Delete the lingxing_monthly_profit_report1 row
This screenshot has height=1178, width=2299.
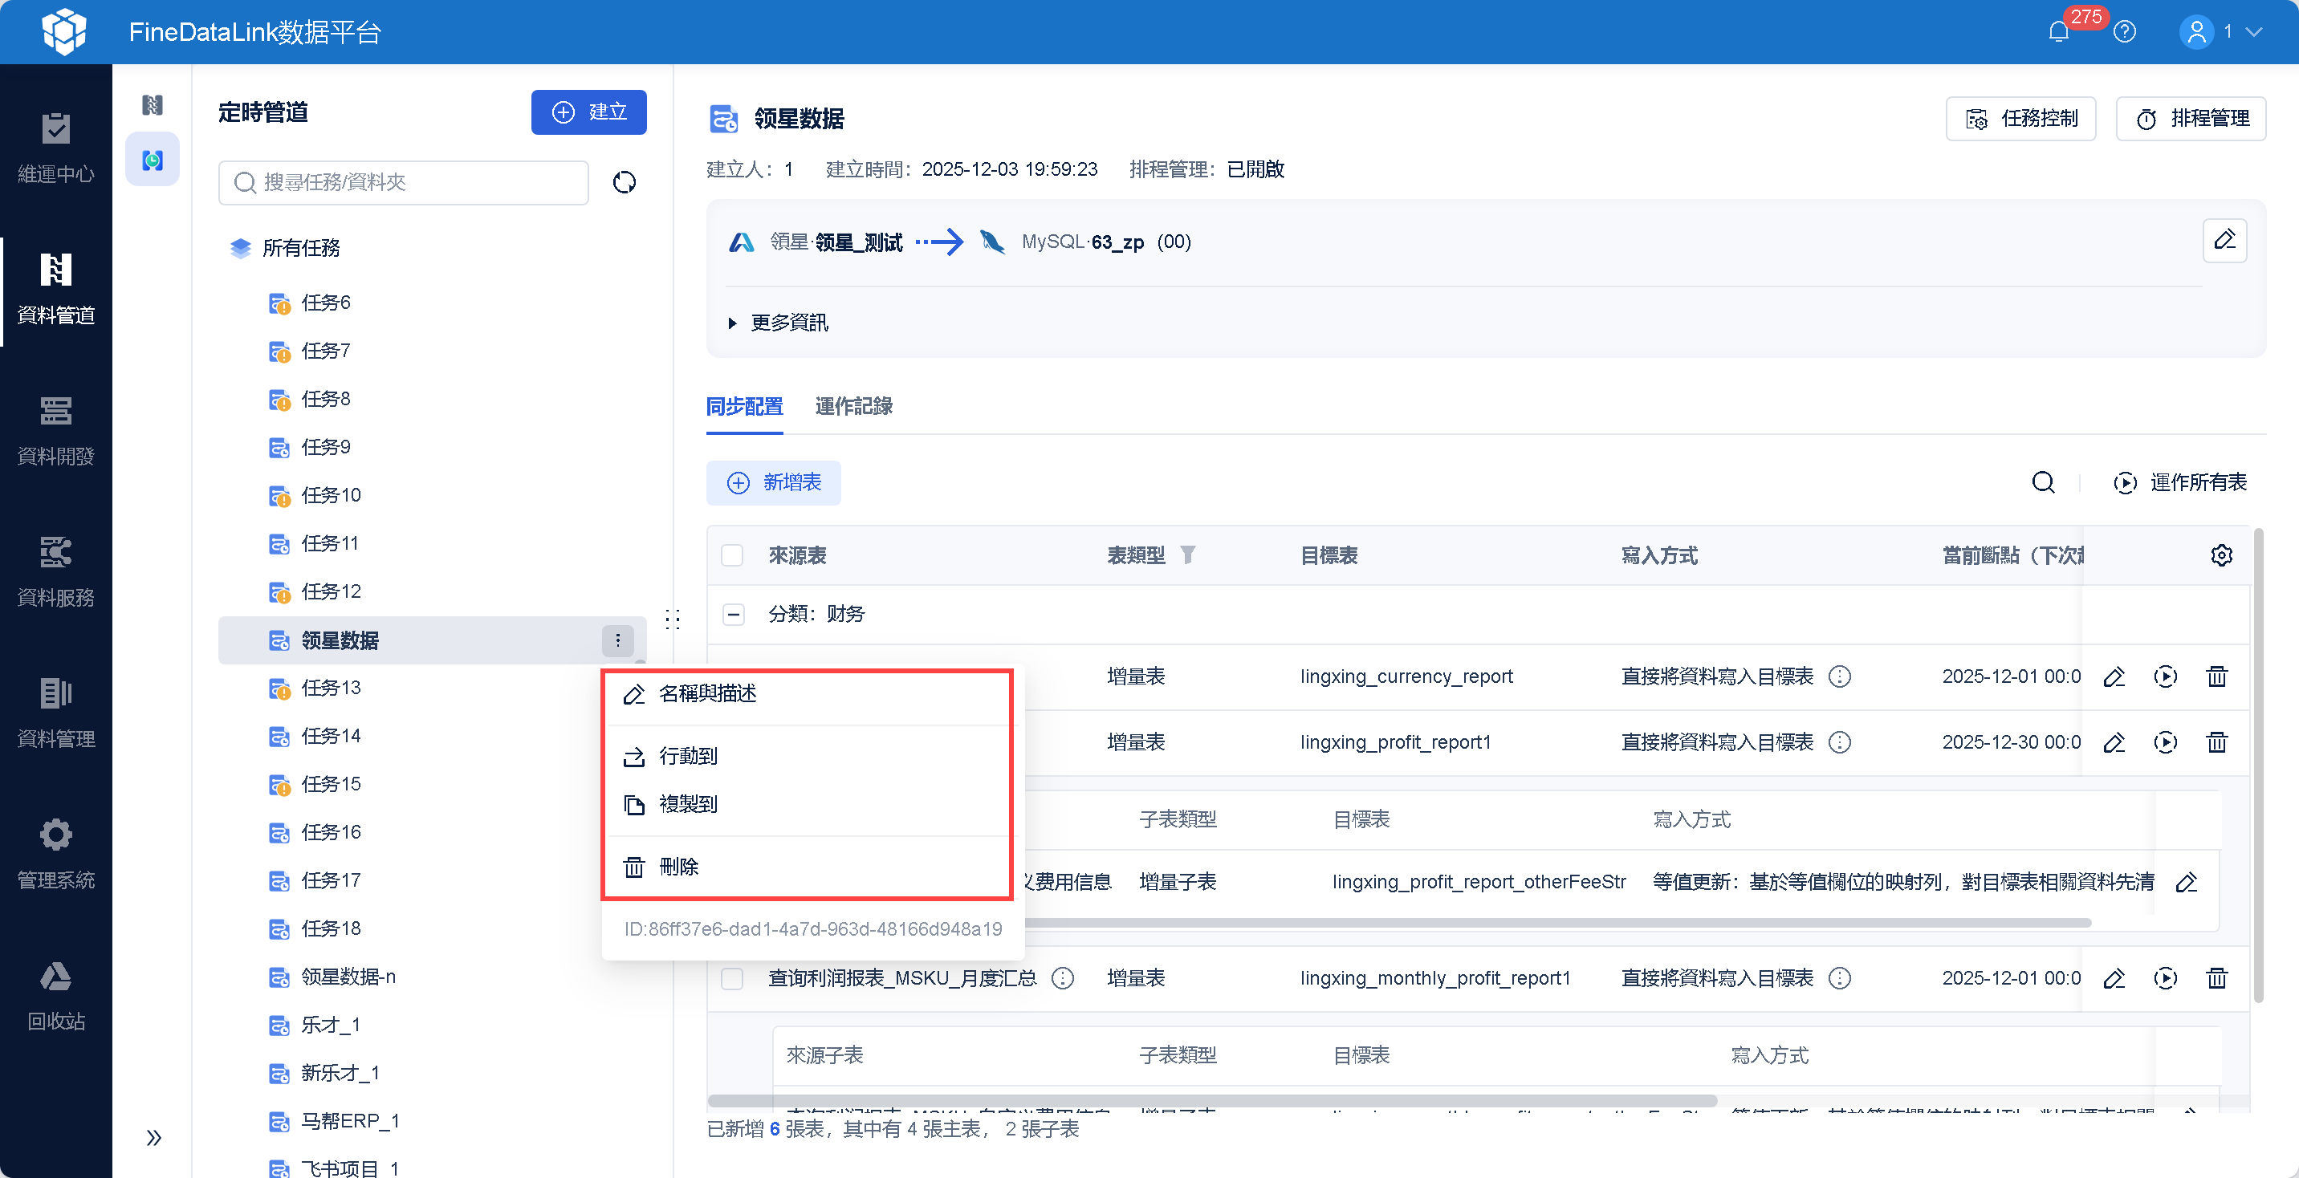coord(2217,978)
